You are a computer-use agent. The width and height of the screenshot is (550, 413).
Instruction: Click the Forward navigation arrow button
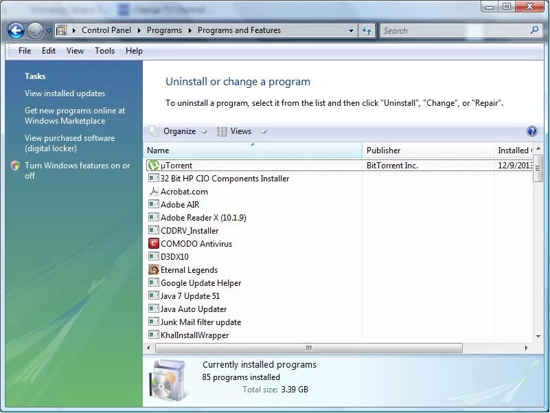35,31
